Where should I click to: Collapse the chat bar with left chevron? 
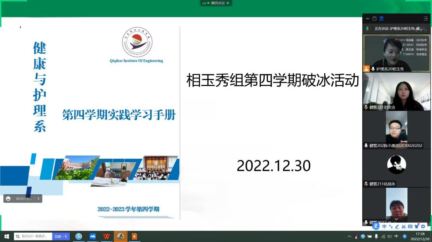point(38,199)
